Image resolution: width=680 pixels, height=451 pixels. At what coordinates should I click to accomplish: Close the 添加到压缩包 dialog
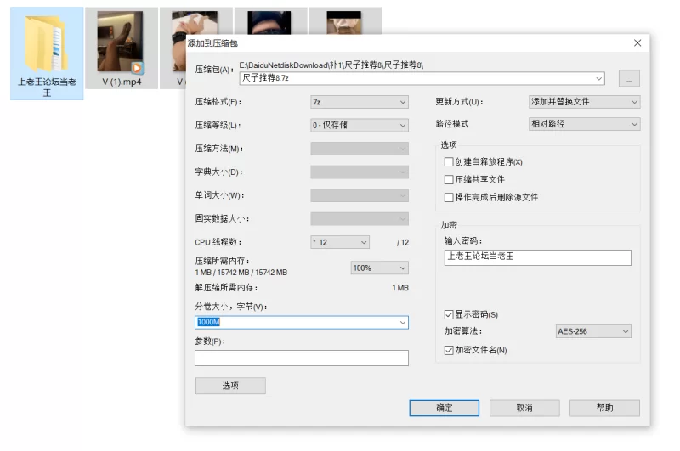tap(637, 42)
